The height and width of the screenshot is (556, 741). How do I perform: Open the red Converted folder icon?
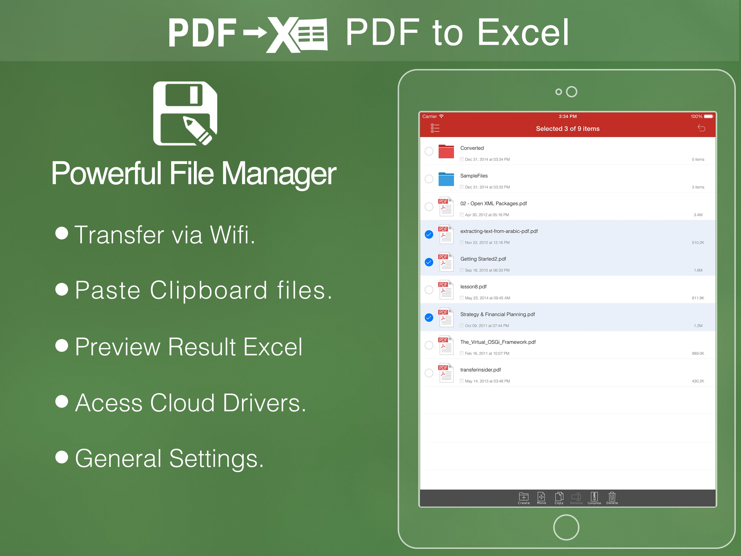click(x=446, y=151)
